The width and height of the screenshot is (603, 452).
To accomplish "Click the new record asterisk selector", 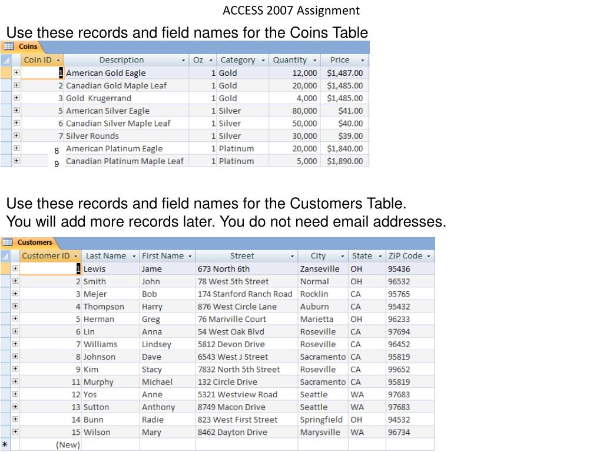I will point(5,444).
